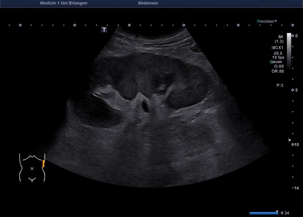Click the focus arrow near depth 10

click(290, 140)
